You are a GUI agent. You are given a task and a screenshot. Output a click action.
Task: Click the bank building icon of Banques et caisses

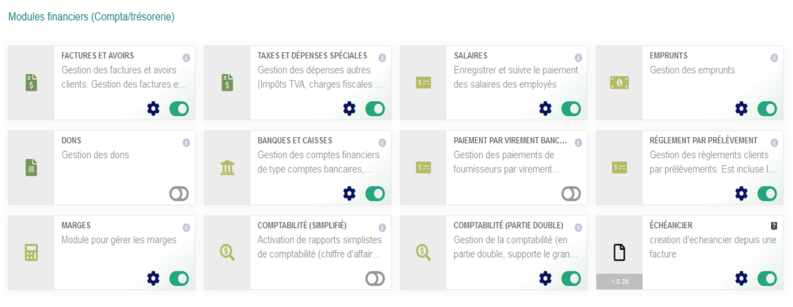tap(227, 168)
